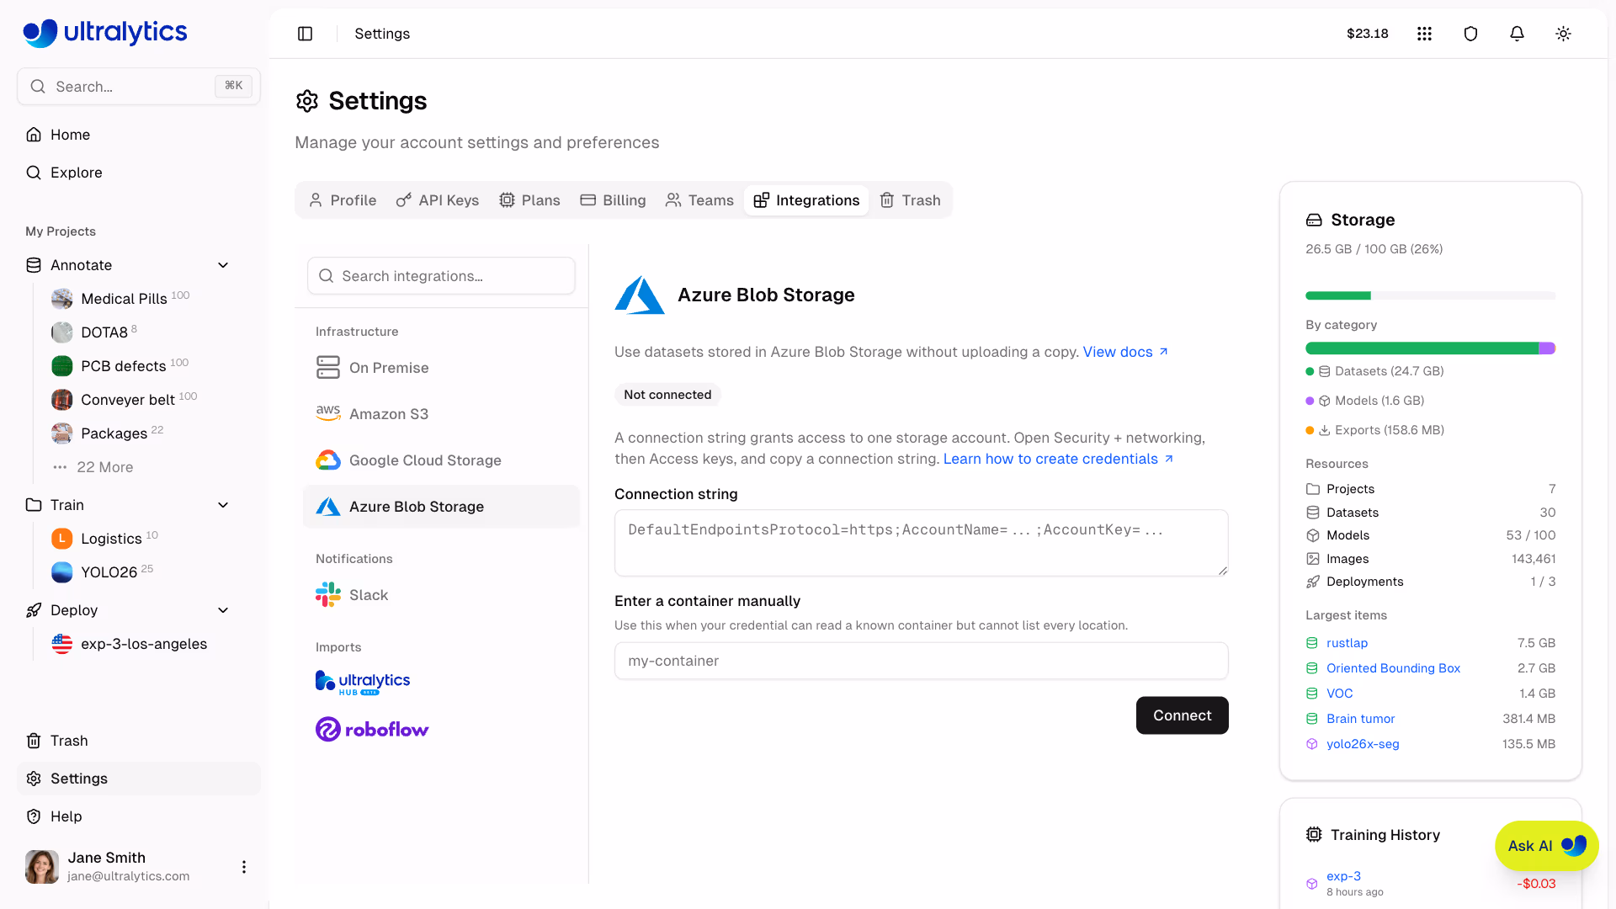This screenshot has width=1616, height=909.
Task: Open the yolo26x-seg model link
Action: click(x=1363, y=744)
